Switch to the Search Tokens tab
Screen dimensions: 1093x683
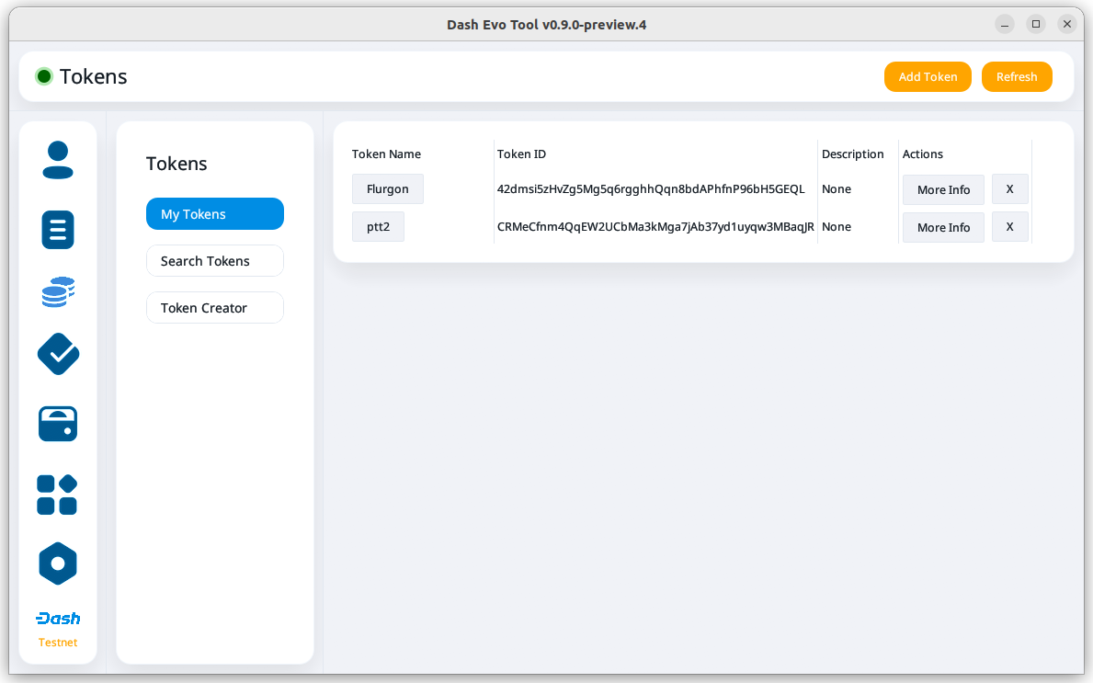(x=214, y=261)
